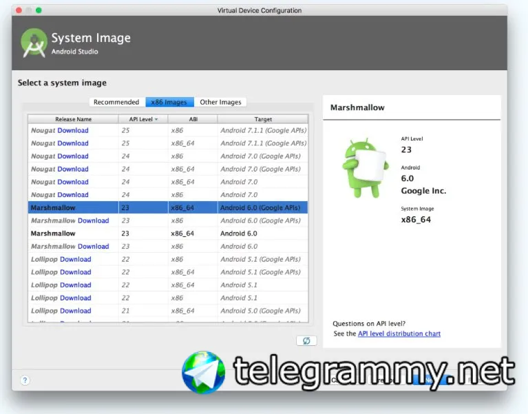
Task: Switch to the Recommended tab
Action: pyautogui.click(x=116, y=102)
